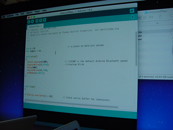173x130 pixels.
Task: Open the tab options dropdown arrow
Action: [132, 17]
